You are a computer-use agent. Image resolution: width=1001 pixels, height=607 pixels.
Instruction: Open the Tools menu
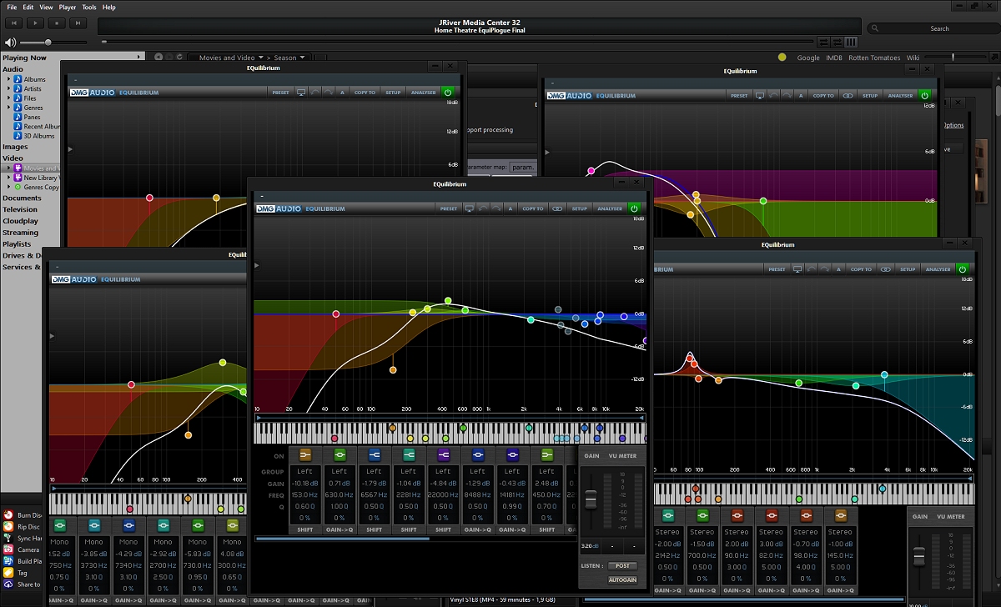point(89,7)
